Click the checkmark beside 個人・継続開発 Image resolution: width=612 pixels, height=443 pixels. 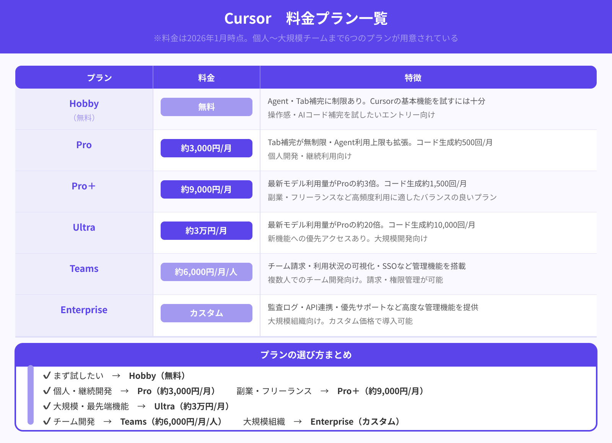click(x=46, y=391)
